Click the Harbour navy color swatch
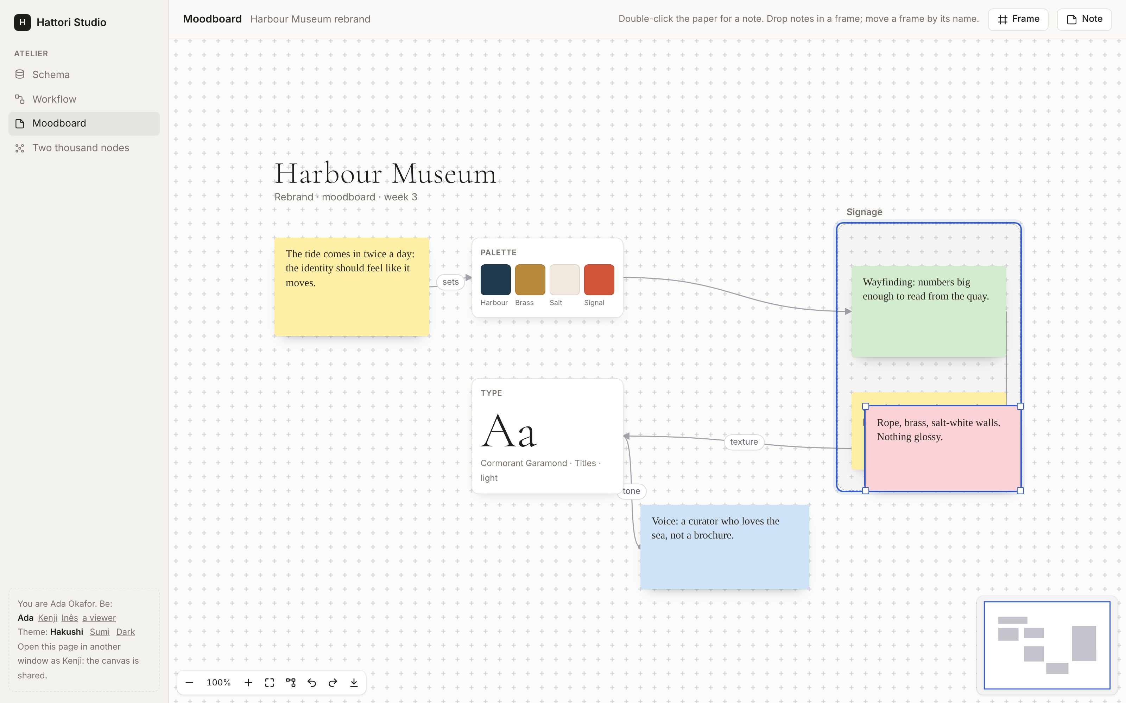 495,279
